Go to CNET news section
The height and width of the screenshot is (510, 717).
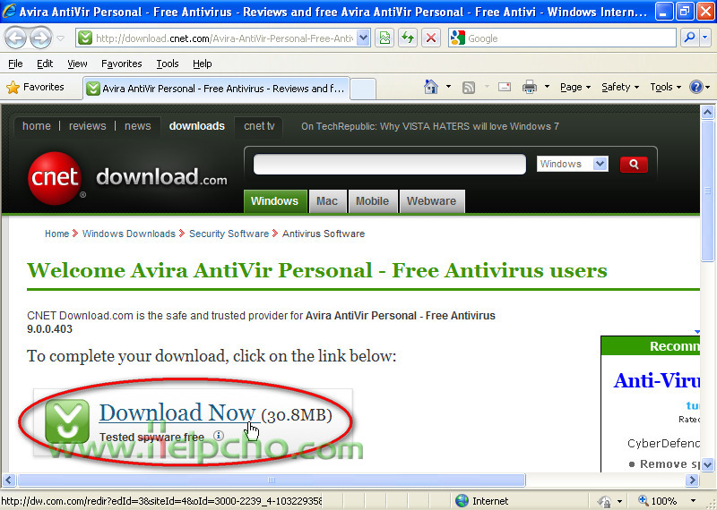click(138, 126)
